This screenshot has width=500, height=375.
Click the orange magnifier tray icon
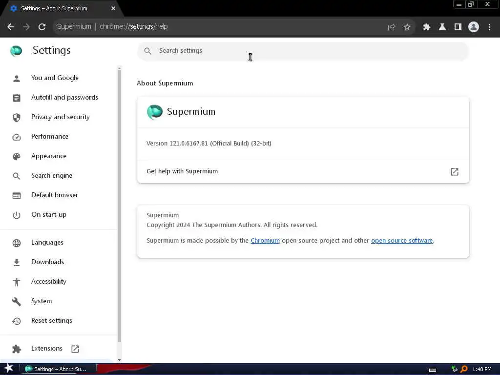(x=464, y=369)
